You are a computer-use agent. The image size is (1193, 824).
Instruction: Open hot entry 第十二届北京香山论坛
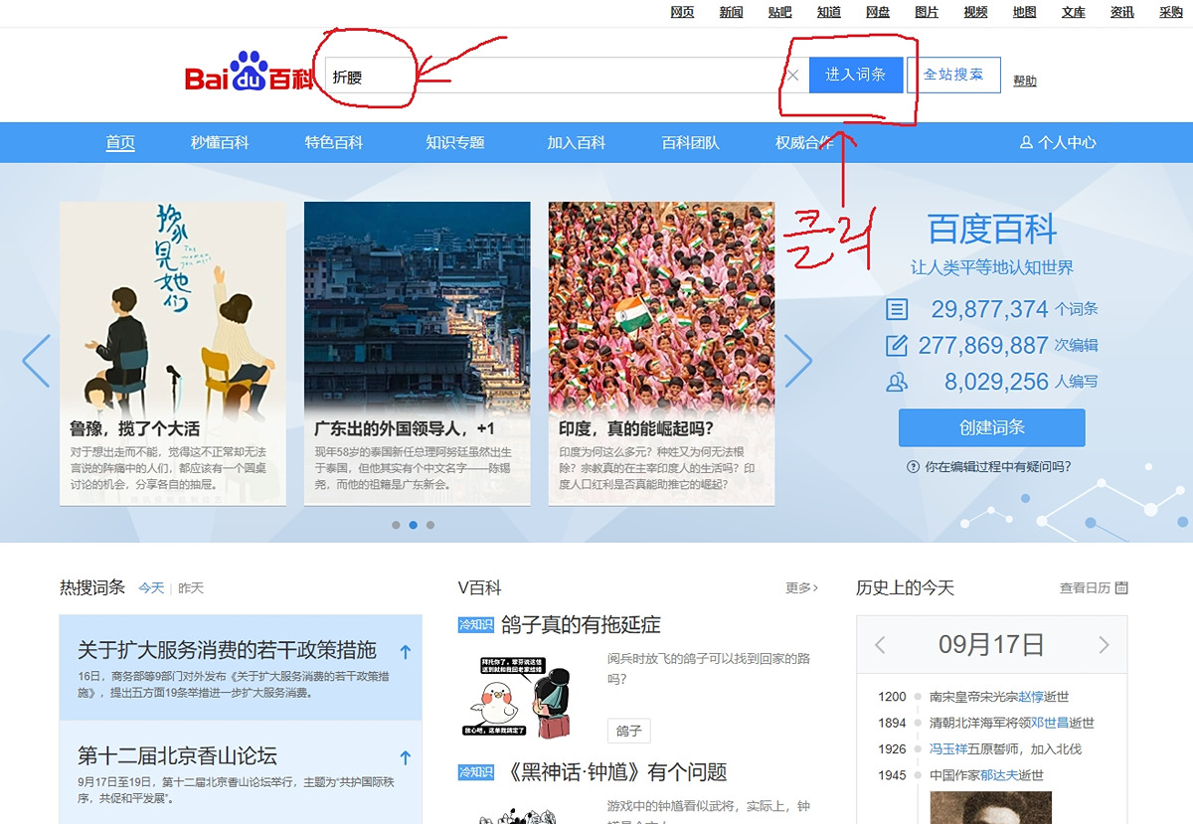point(177,754)
